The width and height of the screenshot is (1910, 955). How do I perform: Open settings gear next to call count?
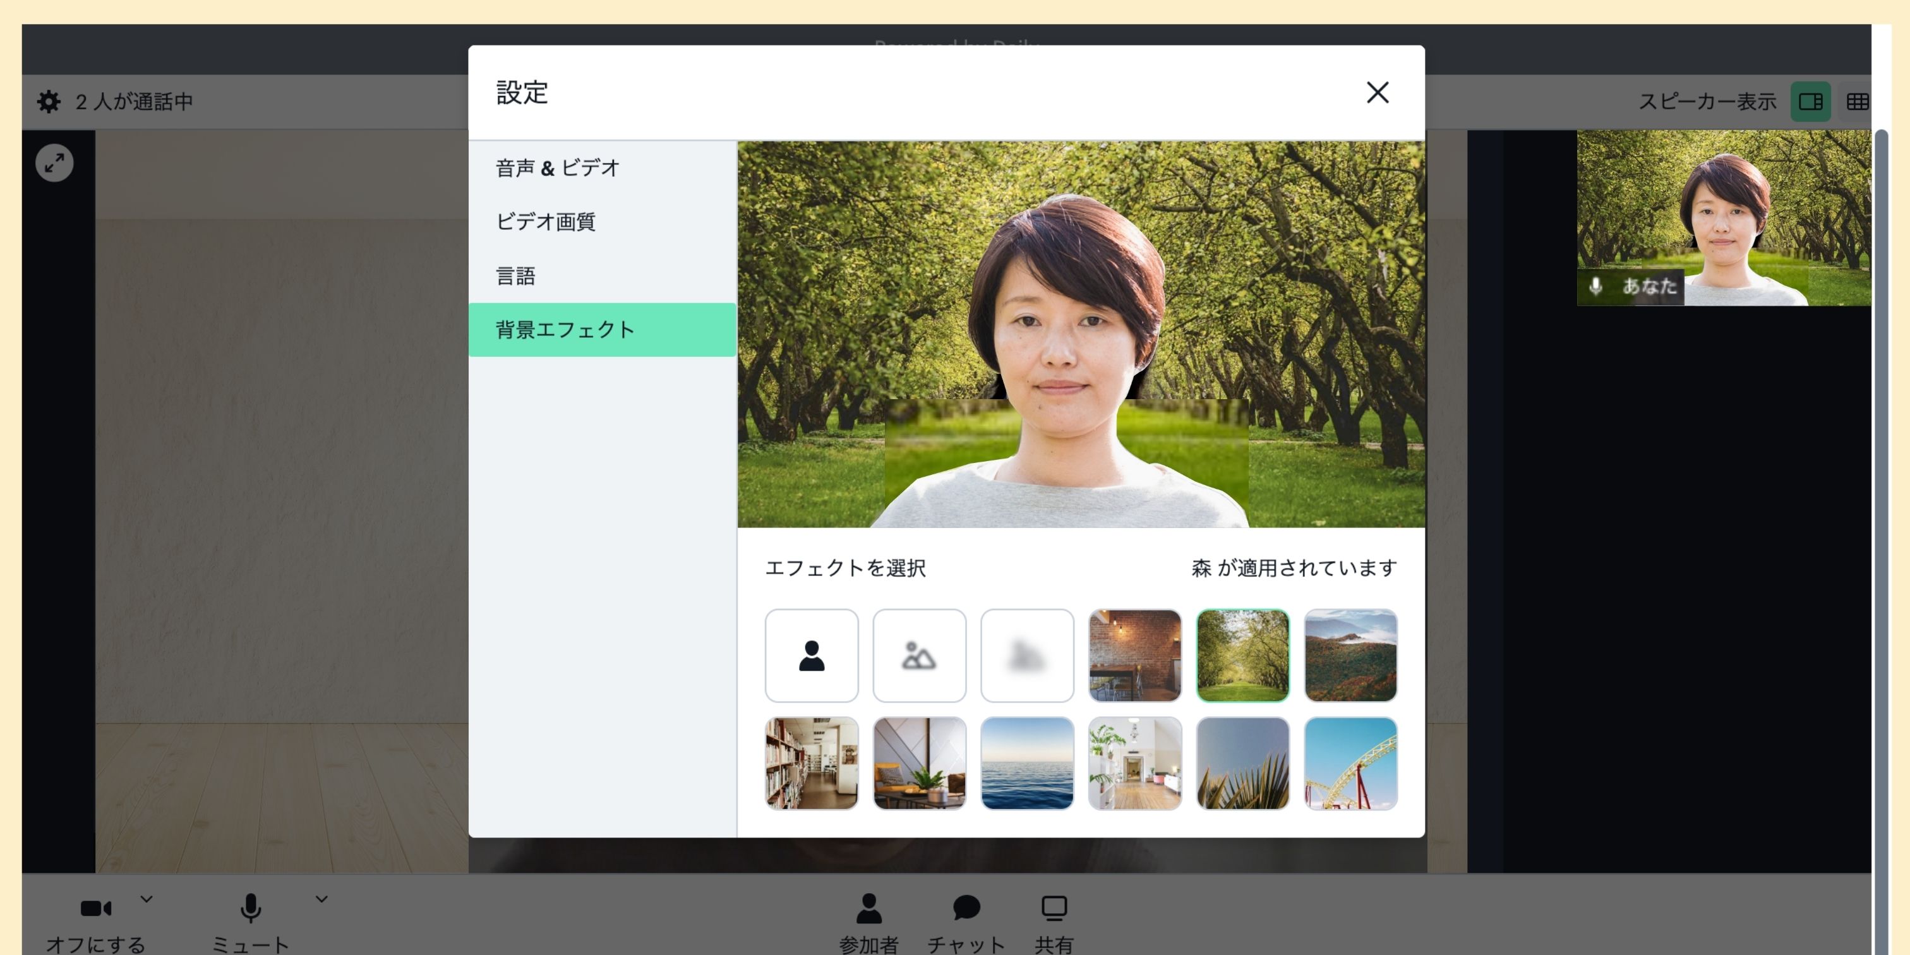(49, 102)
